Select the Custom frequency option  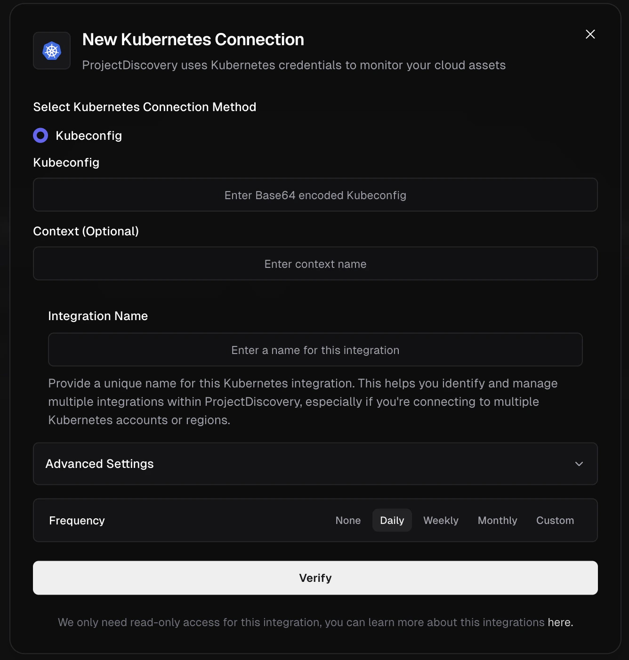pos(555,520)
